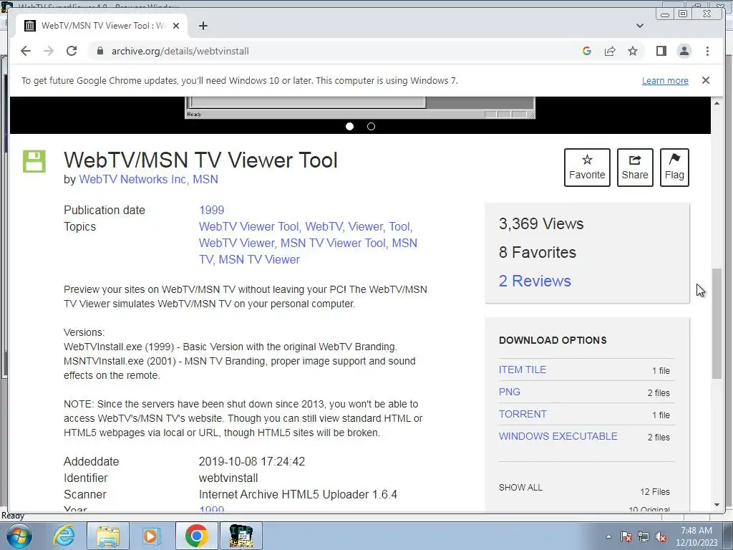Close the WebTV/MSN TV Viewer Tool tab

click(x=176, y=26)
